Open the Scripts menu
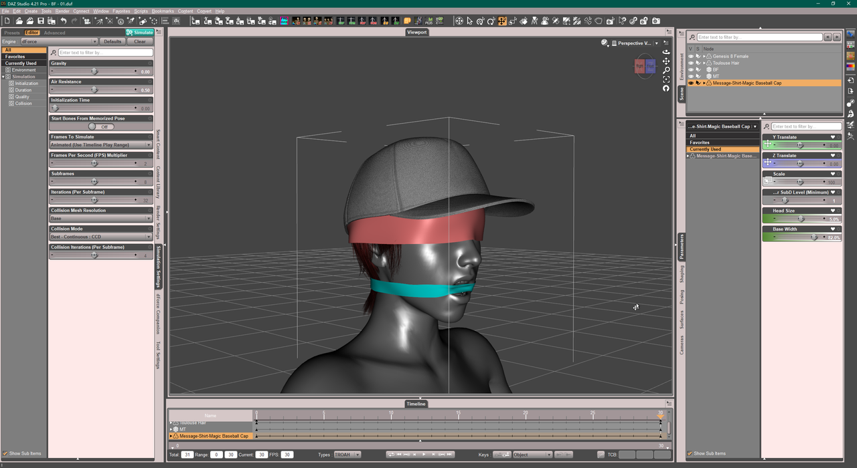This screenshot has height=468, width=857. click(x=141, y=11)
